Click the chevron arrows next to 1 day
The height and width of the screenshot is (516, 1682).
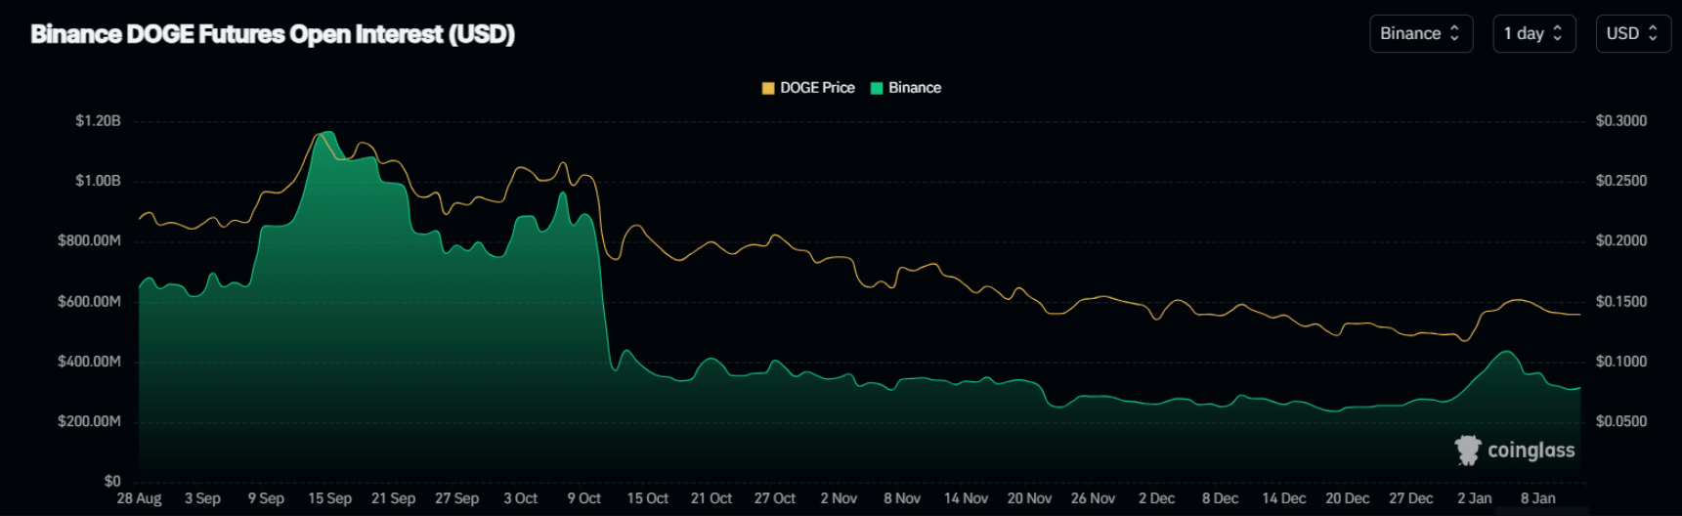click(1557, 33)
